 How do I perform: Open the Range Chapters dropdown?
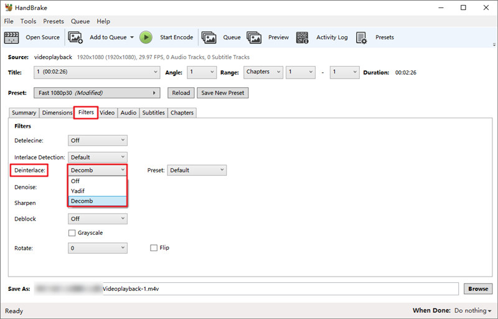point(263,72)
